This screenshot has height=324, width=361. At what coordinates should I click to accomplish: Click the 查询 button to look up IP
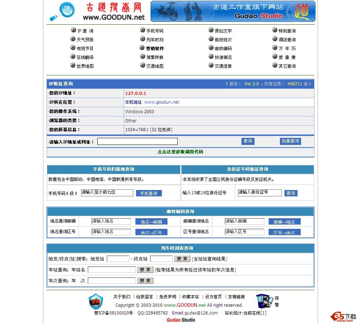coord(247,141)
